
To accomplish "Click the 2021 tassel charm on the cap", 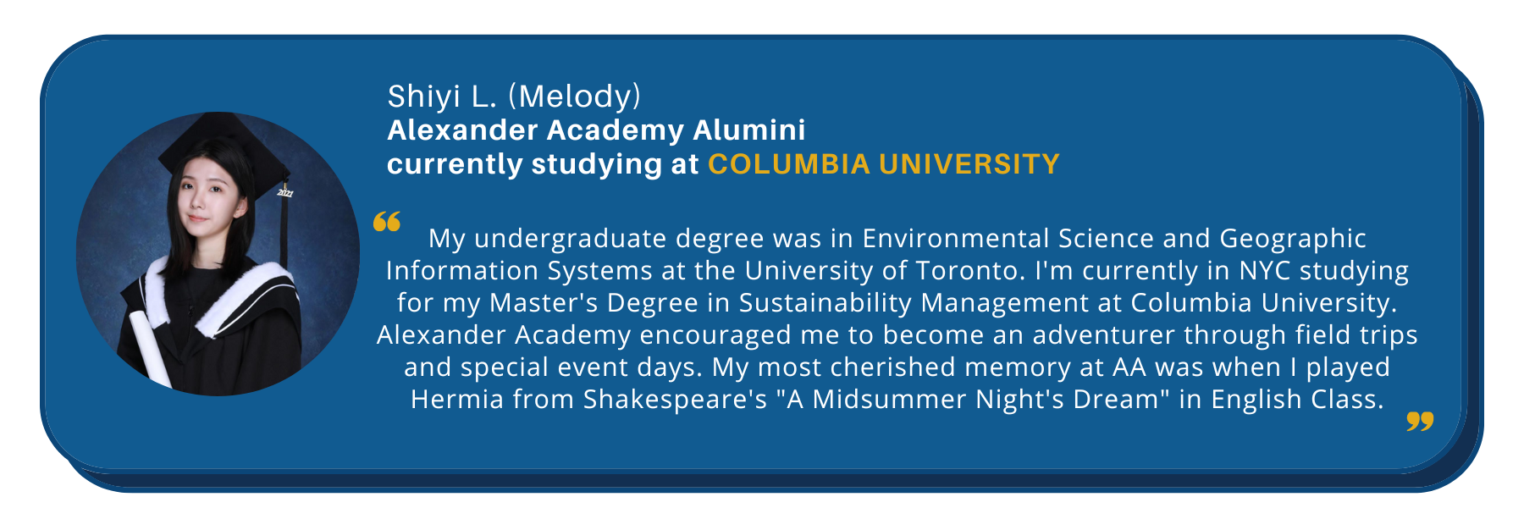I will 285,193.
